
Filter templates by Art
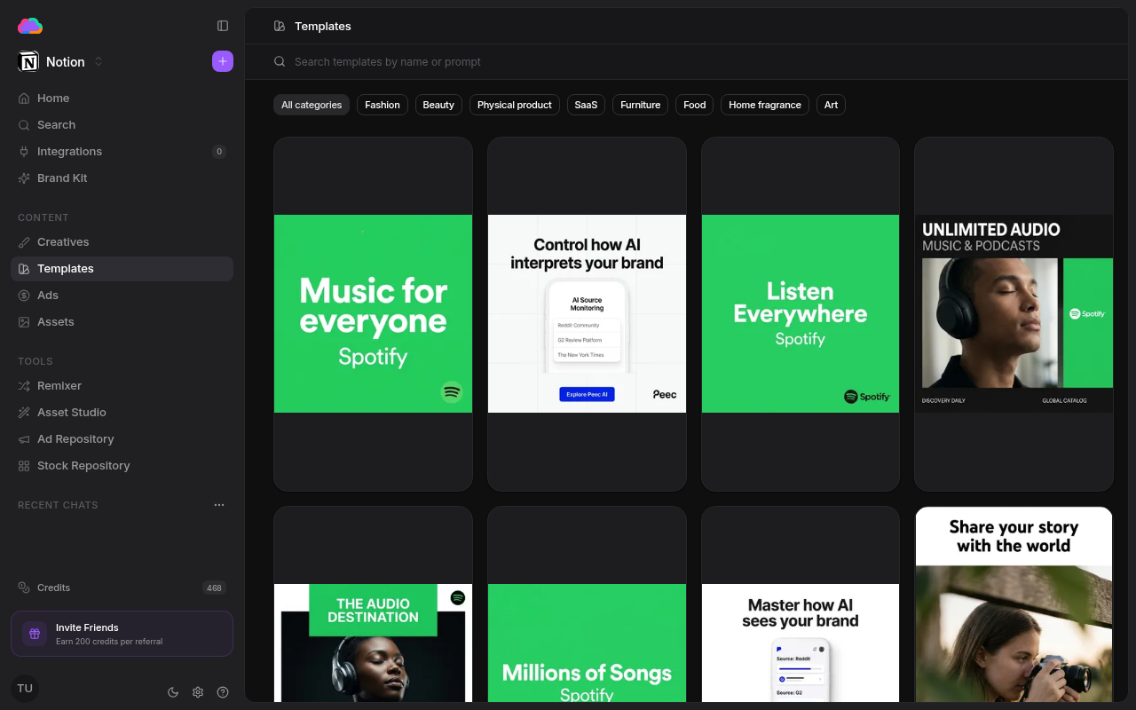pos(831,105)
